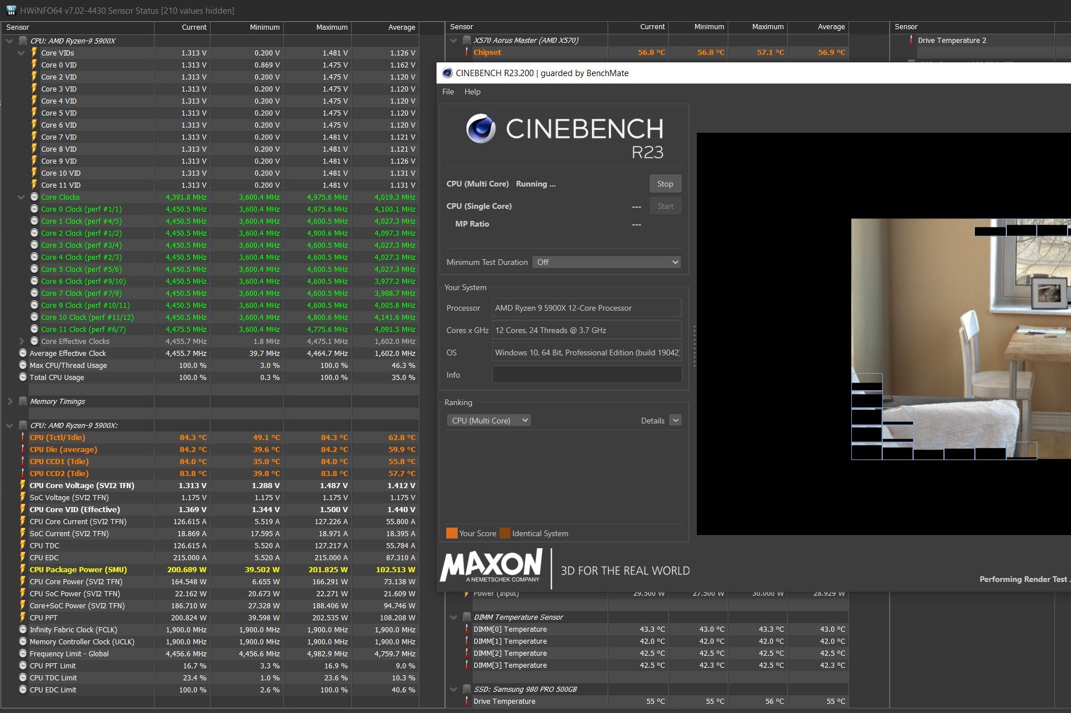Click the lightning icon beside Core 0 VID
Screen dimensions: 1071x713
[34, 65]
